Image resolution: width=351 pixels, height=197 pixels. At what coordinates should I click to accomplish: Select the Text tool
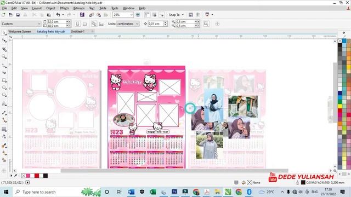tap(4, 103)
